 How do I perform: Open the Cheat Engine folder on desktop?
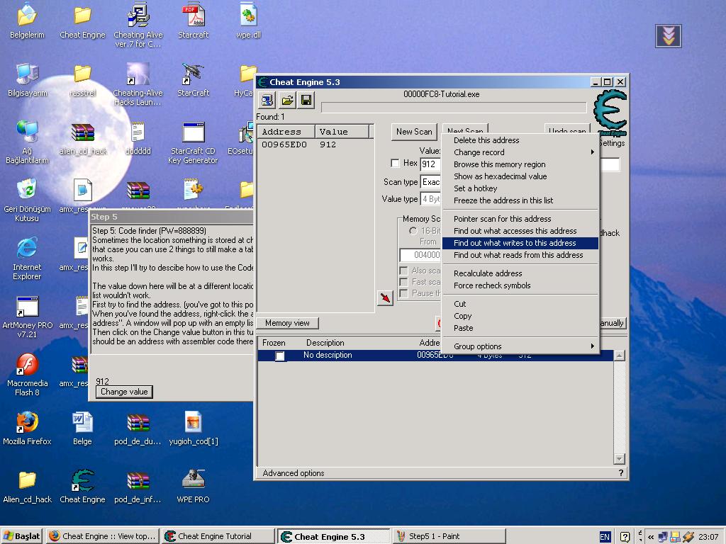(x=82, y=21)
